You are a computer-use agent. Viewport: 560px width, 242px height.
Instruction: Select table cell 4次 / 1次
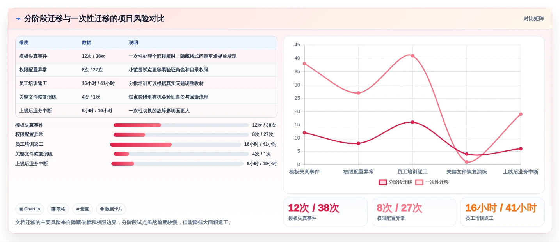pos(91,97)
